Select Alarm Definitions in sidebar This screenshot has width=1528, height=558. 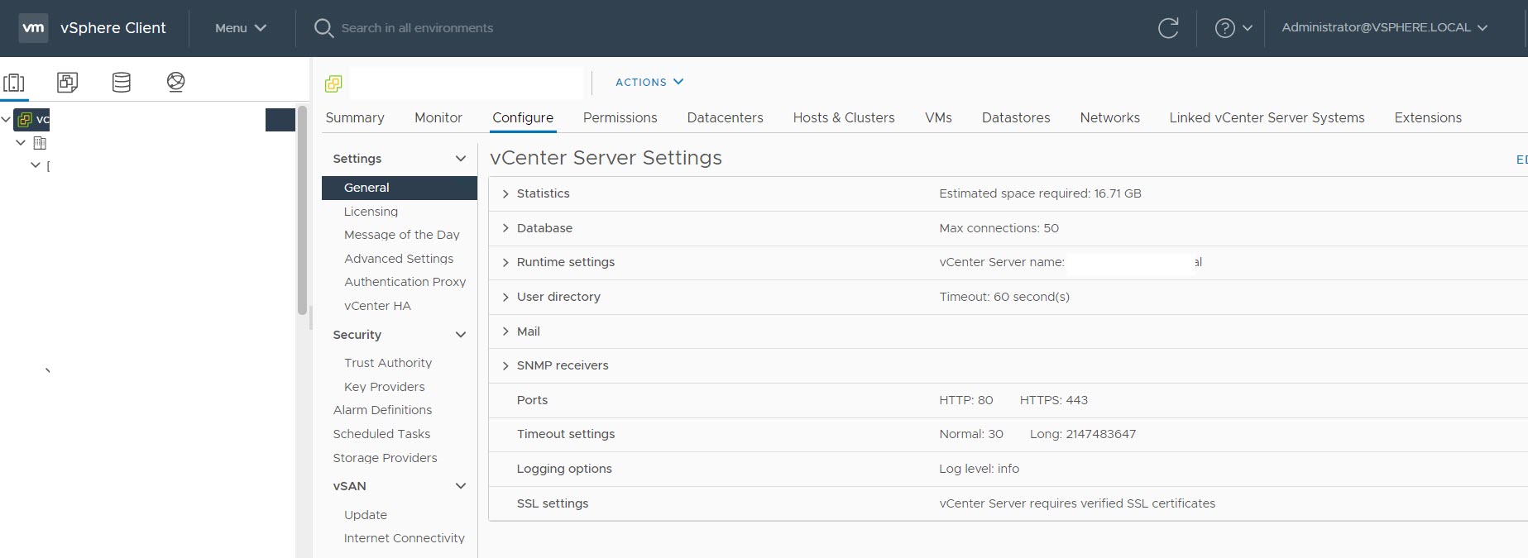tap(382, 410)
